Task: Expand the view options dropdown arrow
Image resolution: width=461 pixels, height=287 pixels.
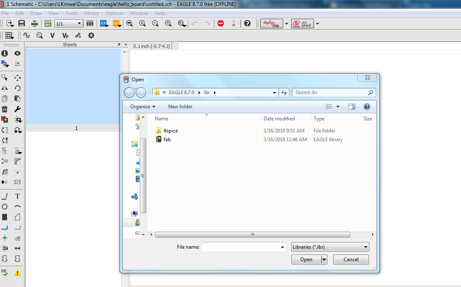Action: click(x=338, y=107)
